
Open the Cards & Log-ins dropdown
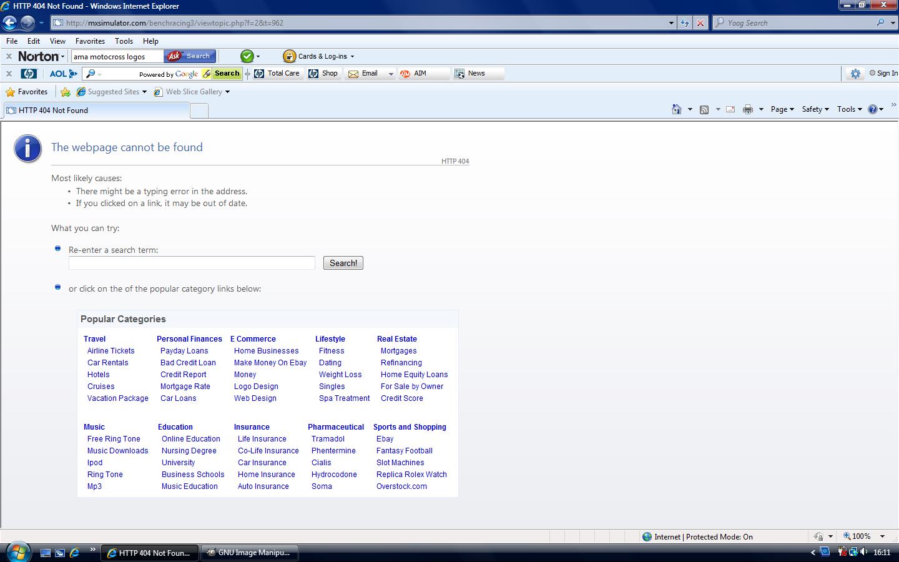click(x=319, y=56)
